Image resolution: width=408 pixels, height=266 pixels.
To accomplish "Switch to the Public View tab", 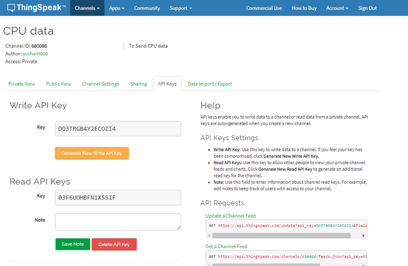I will [x=58, y=84].
